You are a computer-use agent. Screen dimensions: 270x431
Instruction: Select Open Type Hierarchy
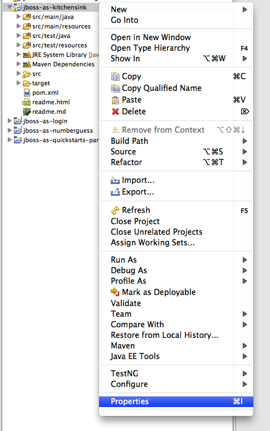click(x=176, y=48)
